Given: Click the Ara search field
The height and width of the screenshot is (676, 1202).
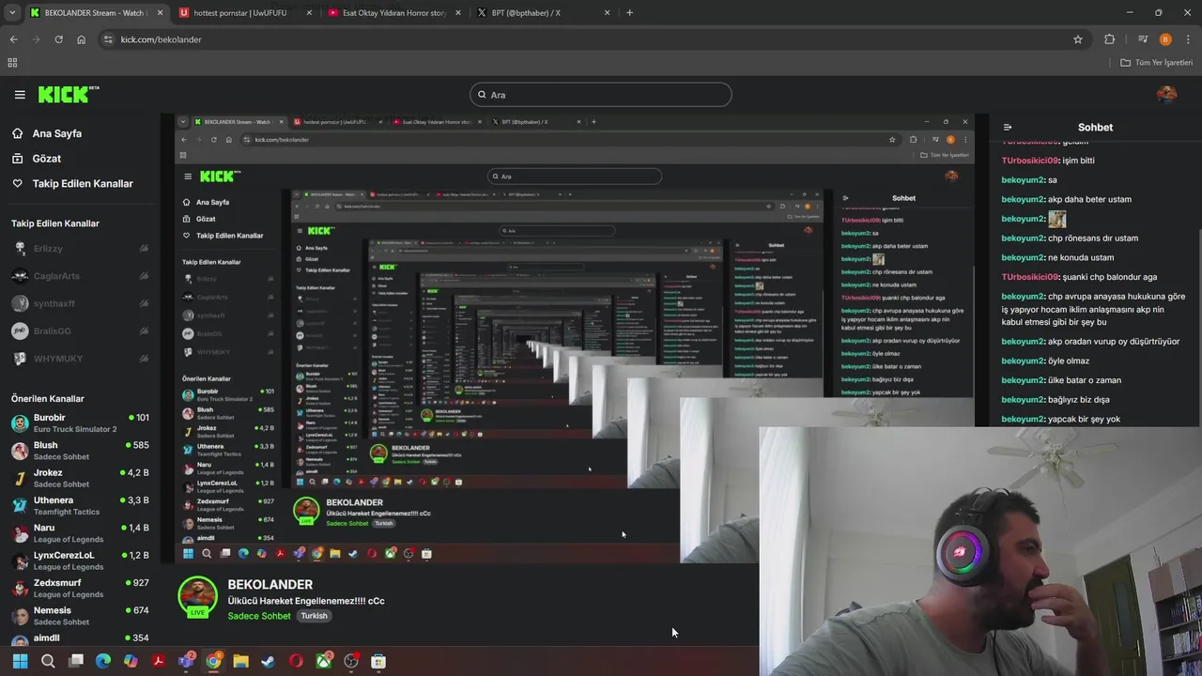Looking at the screenshot, I should [x=601, y=95].
